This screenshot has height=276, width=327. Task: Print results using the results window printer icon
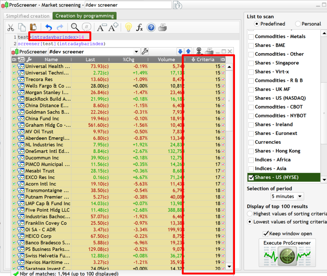coord(209,51)
